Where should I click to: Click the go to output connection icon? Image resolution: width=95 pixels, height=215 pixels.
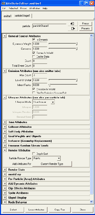pos(72,29)
